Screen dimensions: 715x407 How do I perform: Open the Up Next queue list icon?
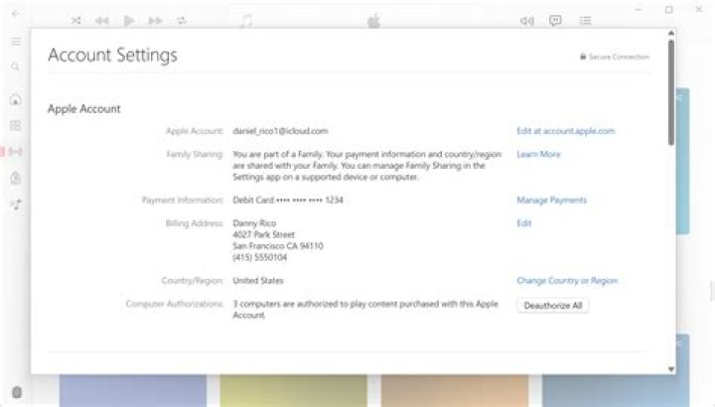(585, 21)
